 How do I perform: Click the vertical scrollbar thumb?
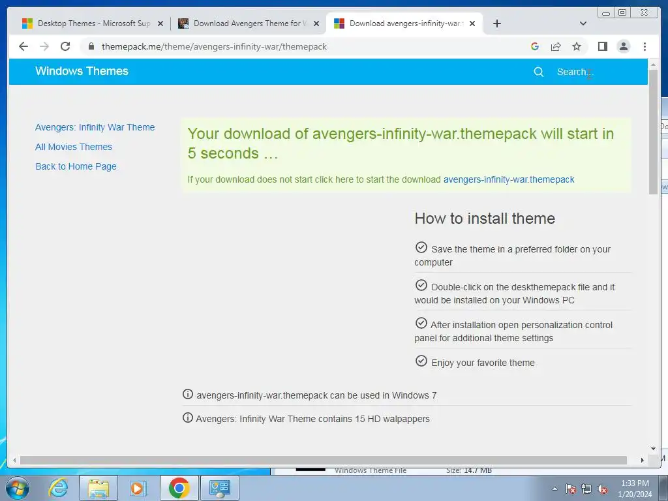[x=653, y=132]
